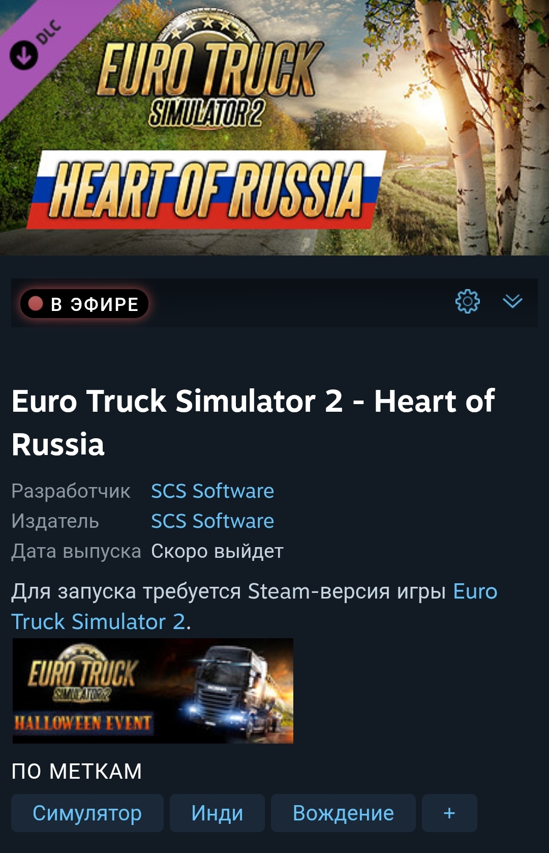Image resolution: width=549 pixels, height=853 pixels.
Task: Open publisher SCS Software link
Action: (212, 521)
